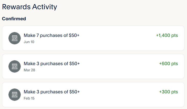Click 'pts' next to the +600 value
187x109 pixels.
[174, 64]
